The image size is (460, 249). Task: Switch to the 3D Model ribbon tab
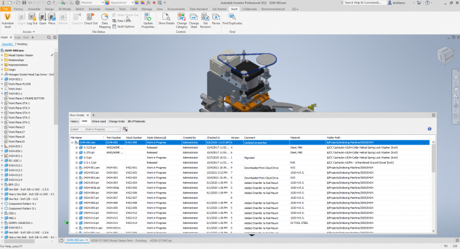[65, 9]
